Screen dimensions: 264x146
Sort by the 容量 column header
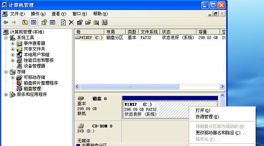click(x=208, y=32)
